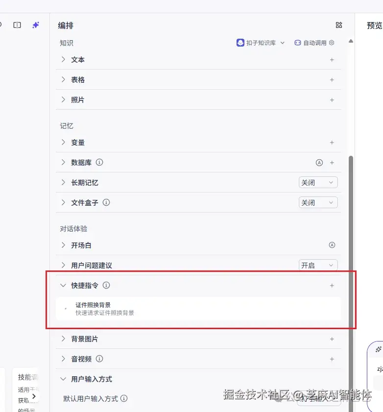Click the info icon next to 快捷指令

106,285
